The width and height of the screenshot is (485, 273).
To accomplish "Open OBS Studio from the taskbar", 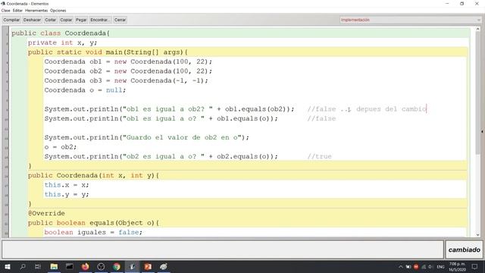I will point(101,266).
